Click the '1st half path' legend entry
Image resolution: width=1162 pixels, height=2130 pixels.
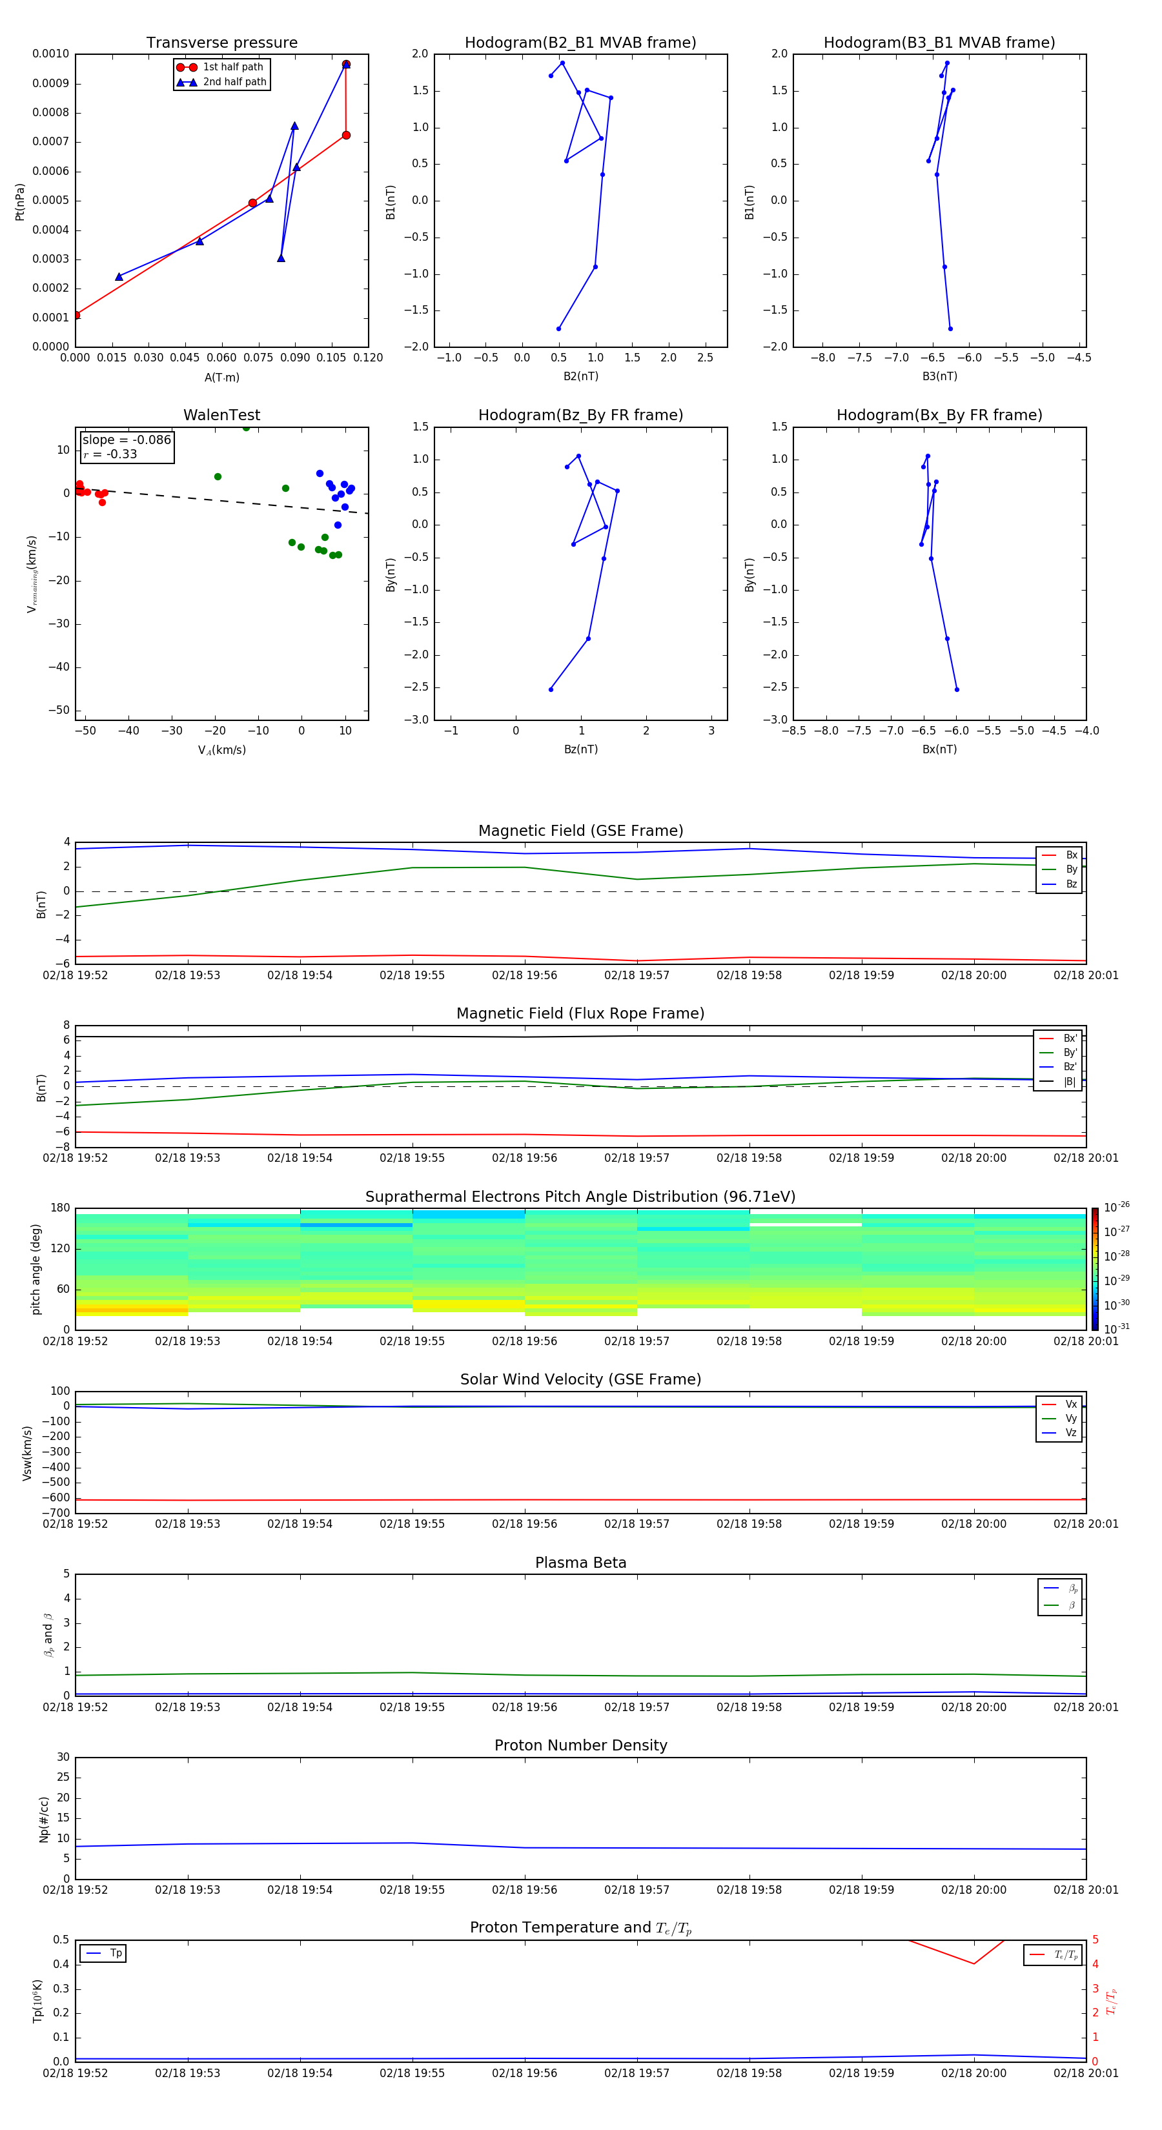pyautogui.click(x=220, y=67)
